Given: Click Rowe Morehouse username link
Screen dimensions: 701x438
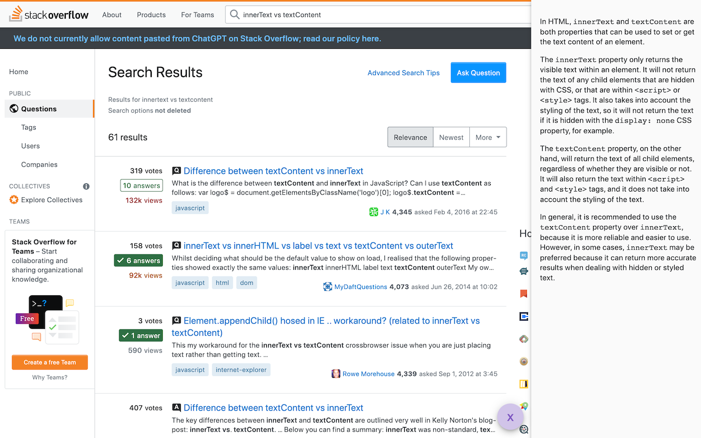Looking at the screenshot, I should (x=369, y=374).
